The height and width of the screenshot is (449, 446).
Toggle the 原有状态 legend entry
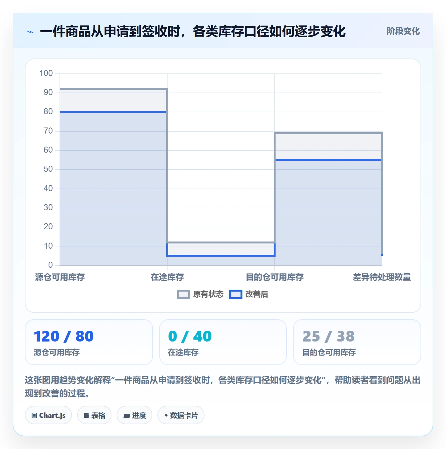(200, 294)
